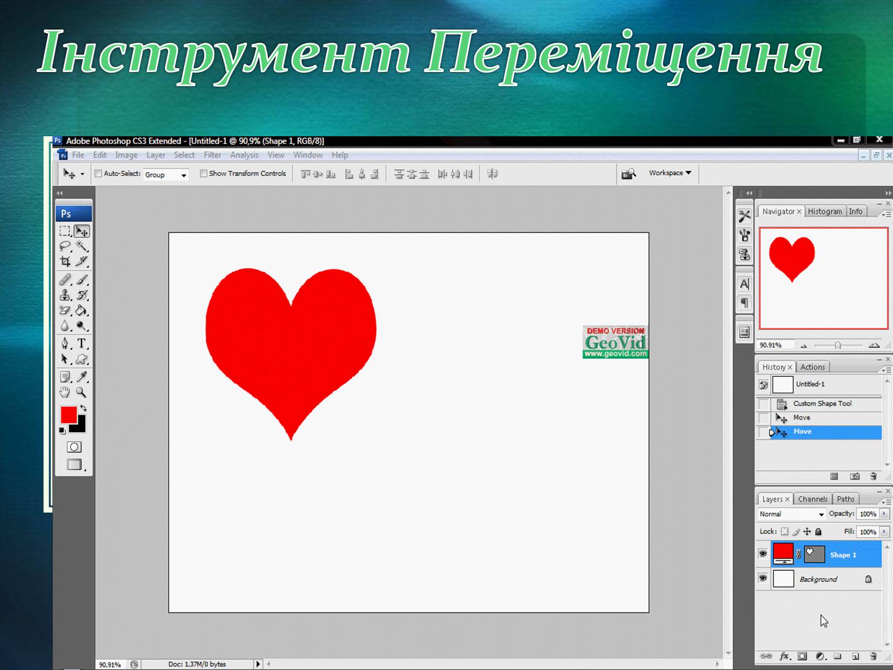Select the Paint Bucket tool

click(x=81, y=310)
